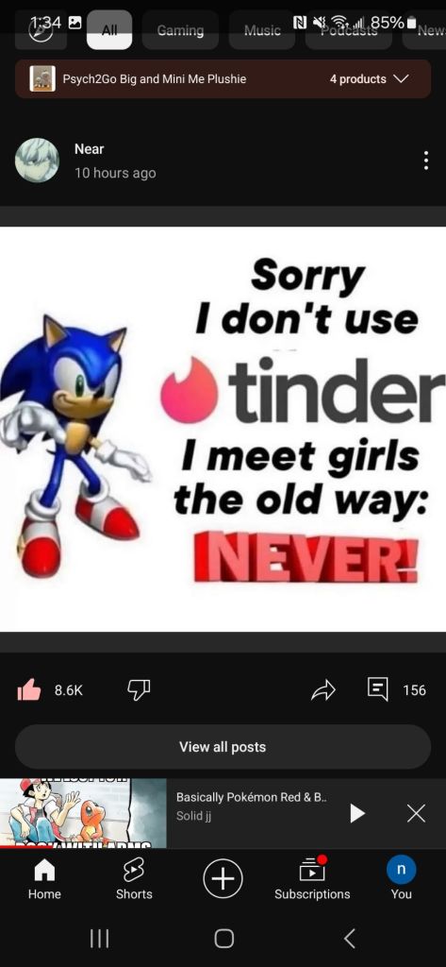Select the Music filter chip
Screen dimensions: 446x967
click(262, 29)
